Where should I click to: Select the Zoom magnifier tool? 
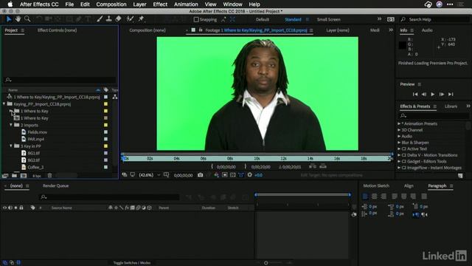pos(27,19)
